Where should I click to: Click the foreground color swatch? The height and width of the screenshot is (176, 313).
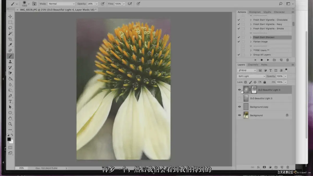[x=9, y=139]
